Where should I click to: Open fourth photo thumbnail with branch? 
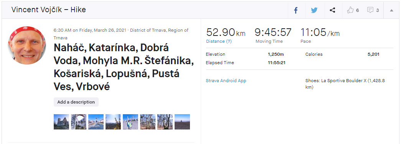[x=113, y=122]
